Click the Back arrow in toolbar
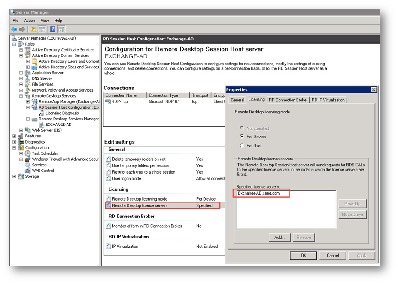 tap(14, 29)
